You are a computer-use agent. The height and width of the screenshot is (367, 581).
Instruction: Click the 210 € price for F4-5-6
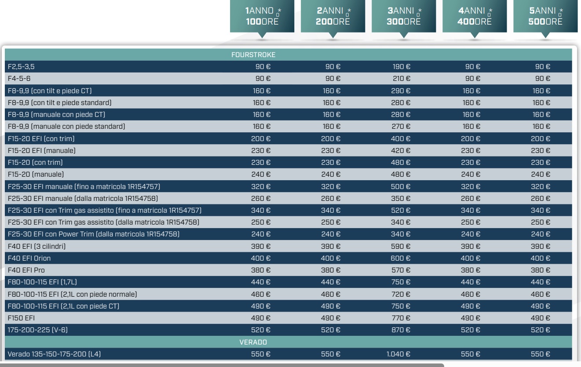point(402,79)
